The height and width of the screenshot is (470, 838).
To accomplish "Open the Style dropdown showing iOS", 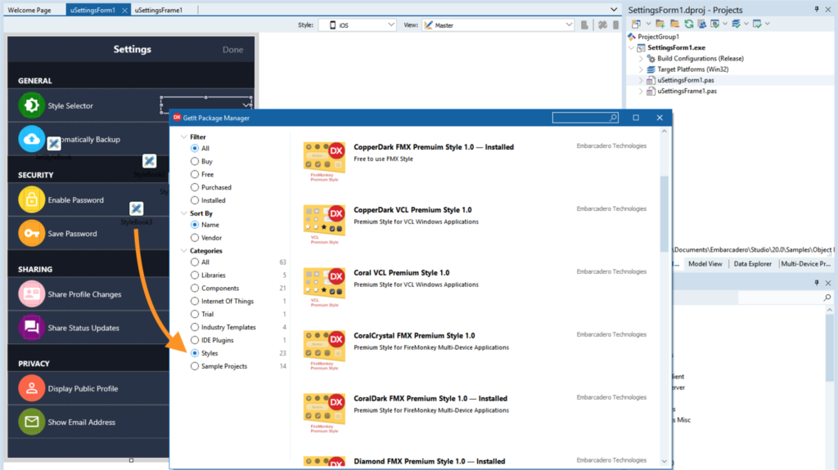I will (357, 25).
